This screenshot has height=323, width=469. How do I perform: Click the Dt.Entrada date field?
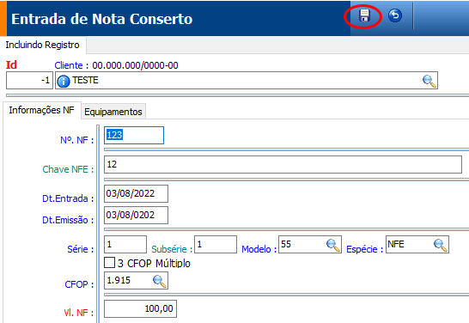pyautogui.click(x=136, y=193)
